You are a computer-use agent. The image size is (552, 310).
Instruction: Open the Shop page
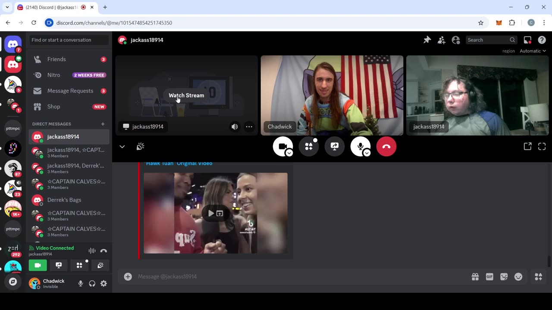(x=69, y=107)
